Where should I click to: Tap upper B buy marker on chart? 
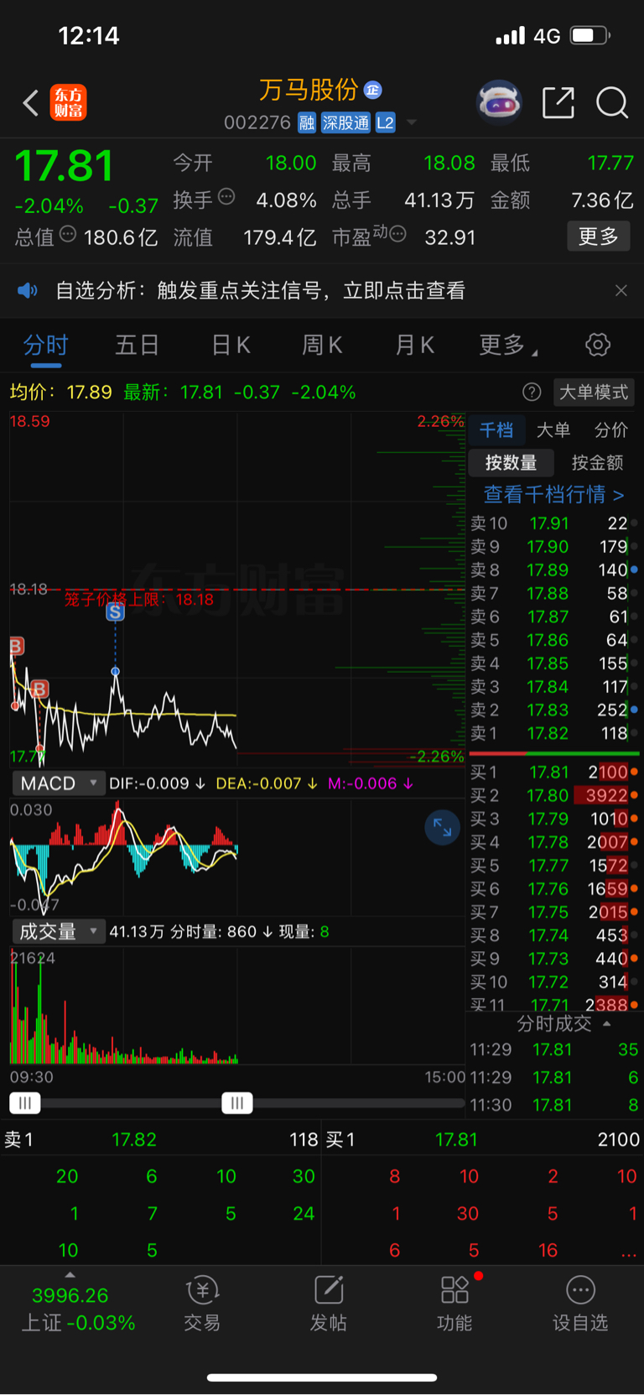pyautogui.click(x=16, y=646)
